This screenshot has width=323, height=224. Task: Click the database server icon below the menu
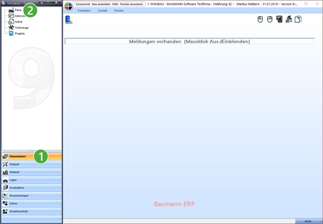click(x=69, y=20)
